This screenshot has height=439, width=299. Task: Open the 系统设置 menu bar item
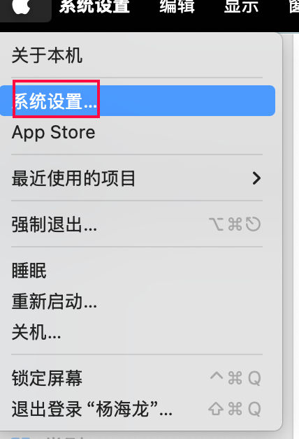pyautogui.click(x=94, y=6)
